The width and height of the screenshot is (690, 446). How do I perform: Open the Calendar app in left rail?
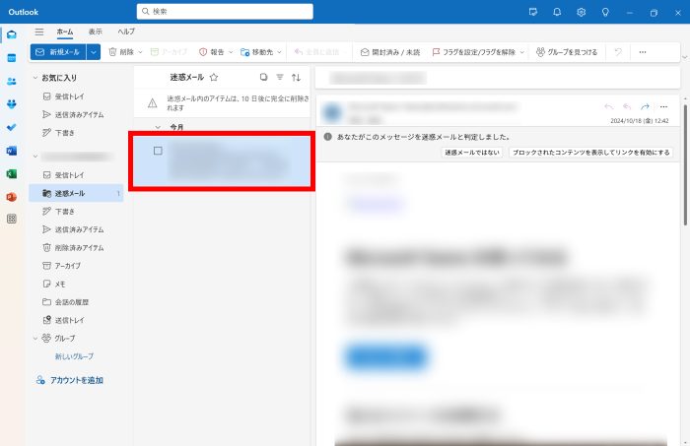click(x=12, y=58)
